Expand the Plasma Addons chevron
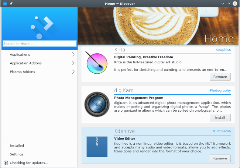The width and height of the screenshot is (240, 168). pyautogui.click(x=73, y=72)
